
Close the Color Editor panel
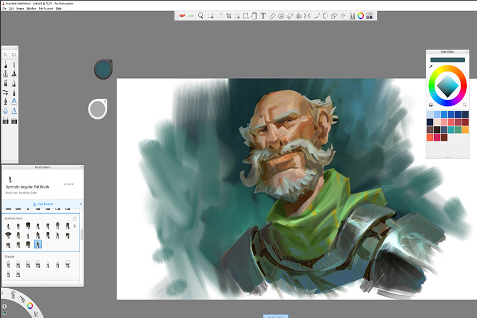click(x=467, y=52)
